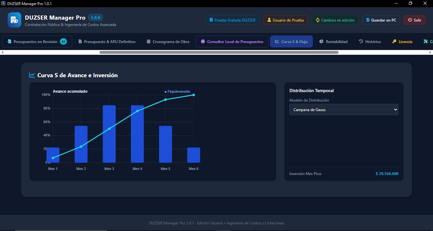Click the 80% axis label on the chart

tap(47, 109)
